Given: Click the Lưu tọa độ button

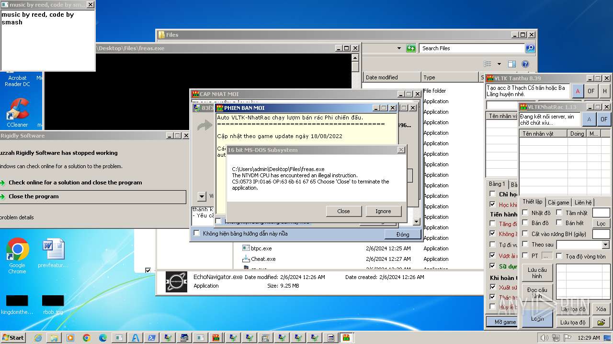Looking at the screenshot, I should 573,322.
